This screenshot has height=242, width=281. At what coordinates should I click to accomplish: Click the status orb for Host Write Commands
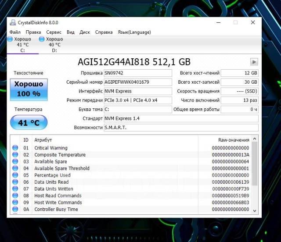tap(15, 202)
